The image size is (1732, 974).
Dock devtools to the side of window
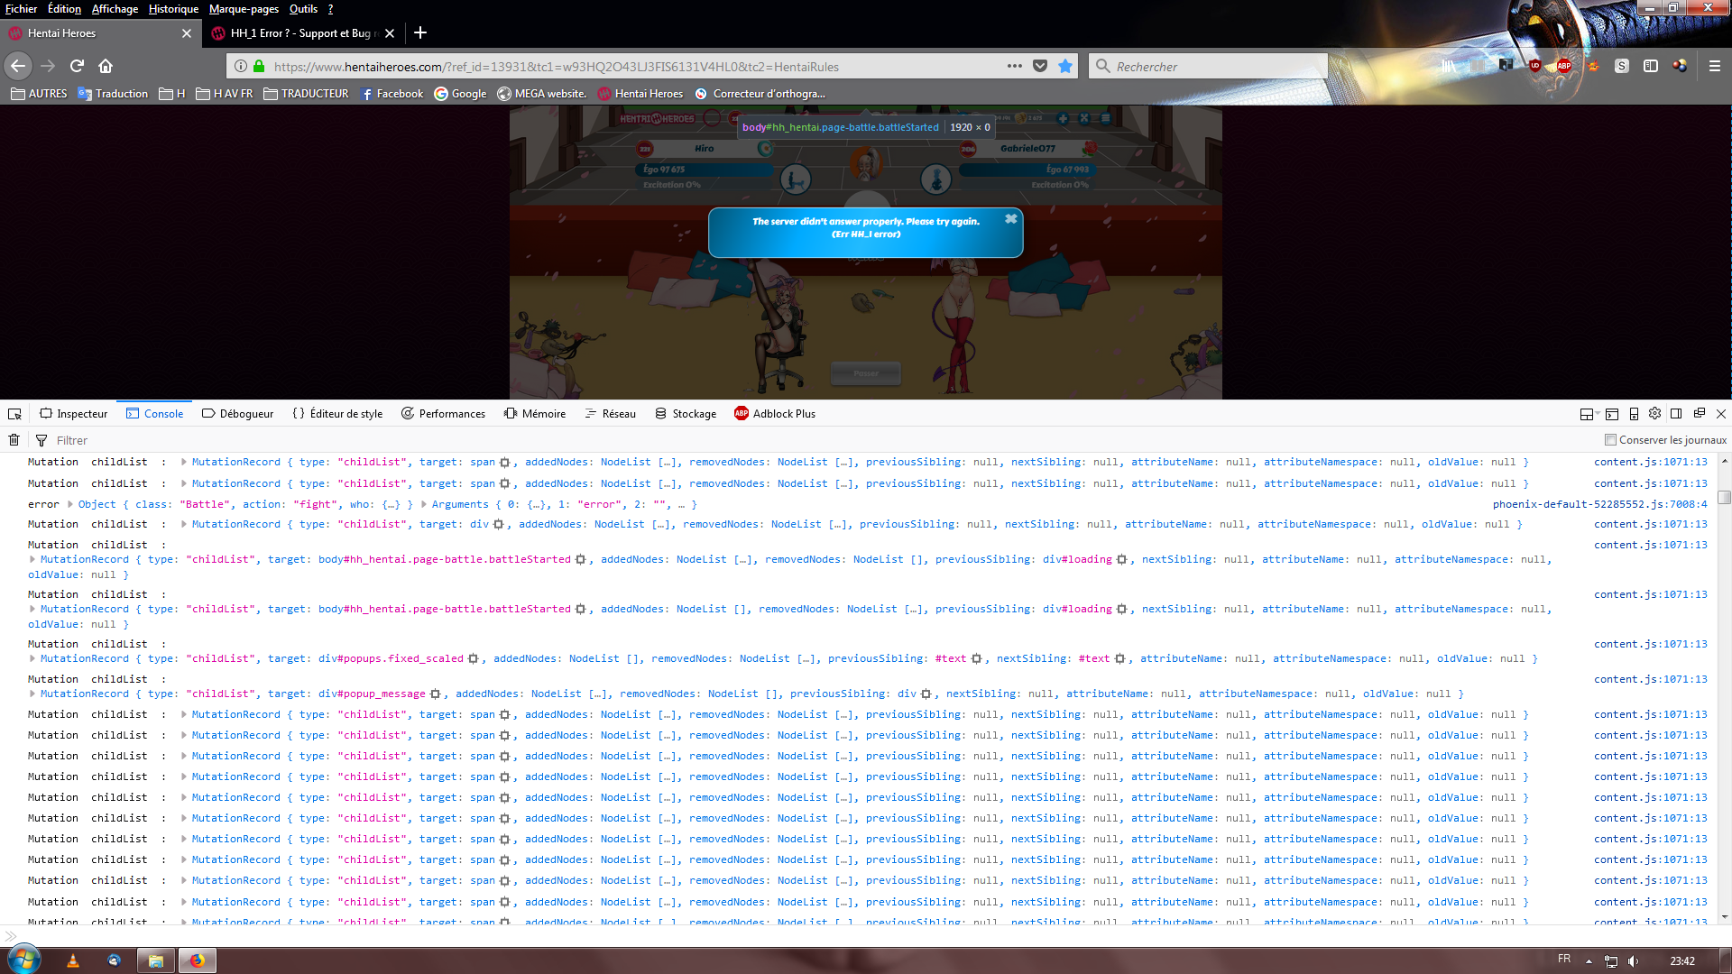tap(1676, 414)
